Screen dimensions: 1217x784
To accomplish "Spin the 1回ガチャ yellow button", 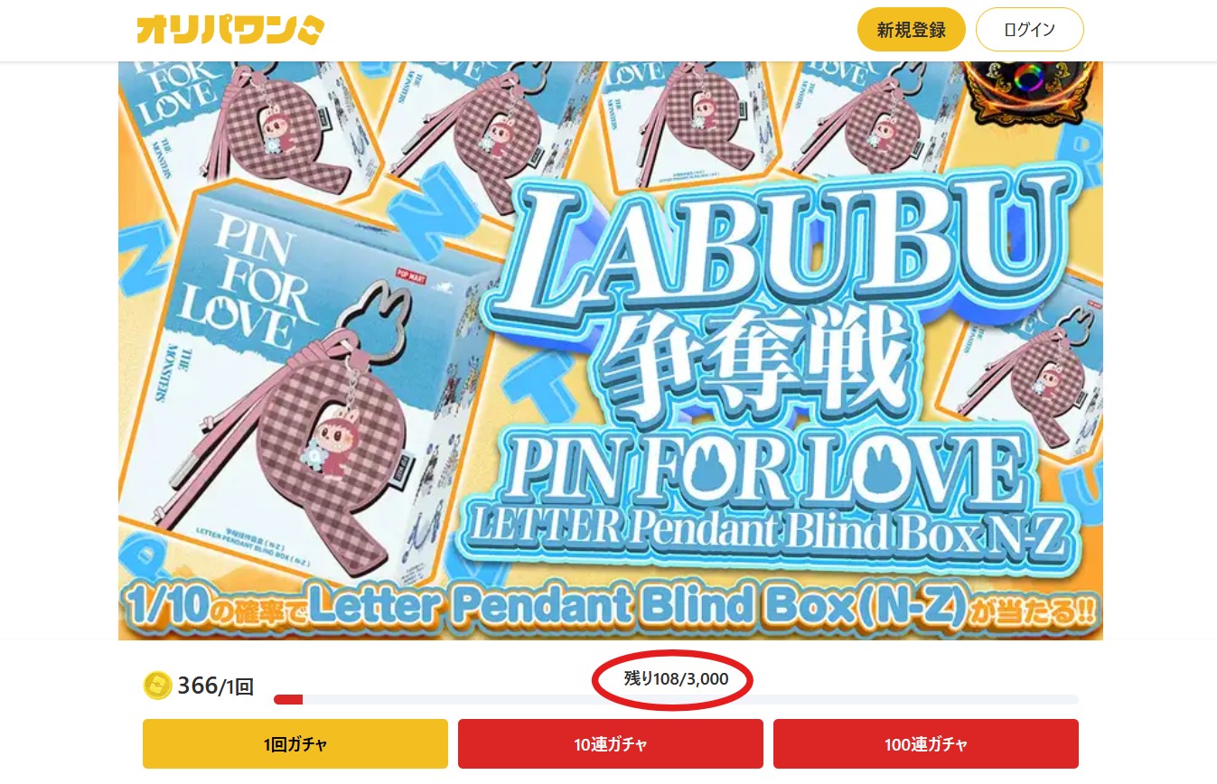I will (295, 744).
